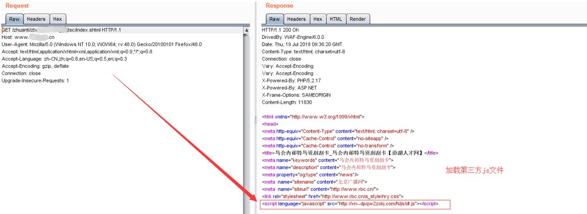Select the Request Raw tab
This screenshot has height=214, width=587.
[x=14, y=19]
